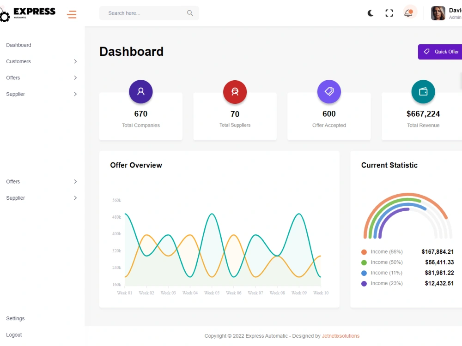462x346 pixels.
Task: Click the 600 Offer Accepted count
Action: pyautogui.click(x=329, y=114)
